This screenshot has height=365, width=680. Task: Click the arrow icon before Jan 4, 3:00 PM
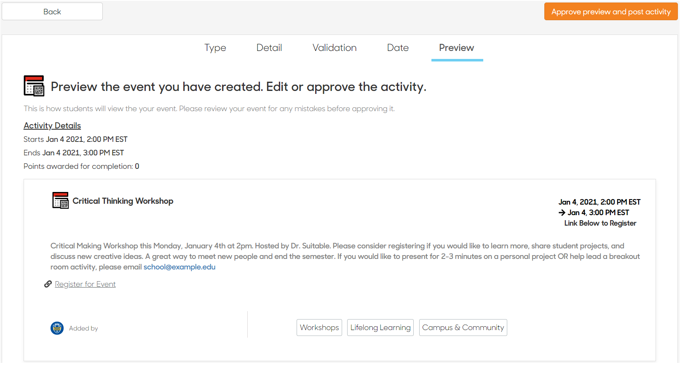tap(562, 213)
